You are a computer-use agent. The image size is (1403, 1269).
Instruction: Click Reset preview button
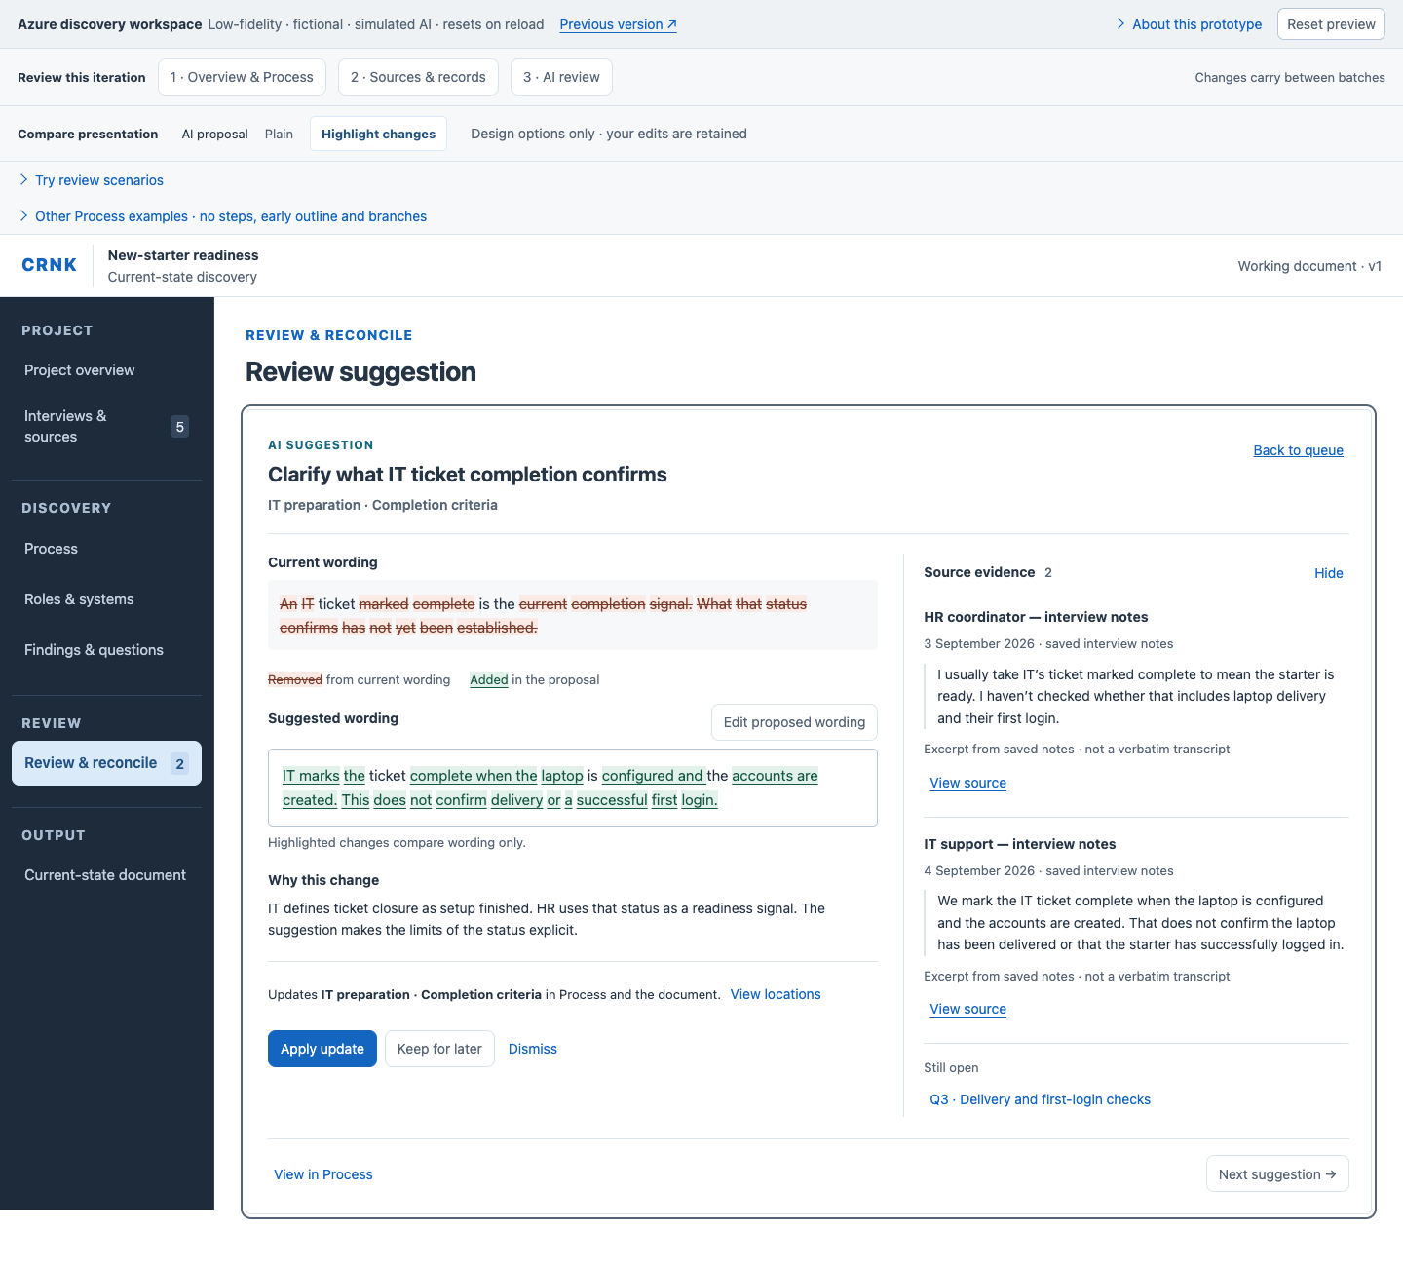[1331, 24]
